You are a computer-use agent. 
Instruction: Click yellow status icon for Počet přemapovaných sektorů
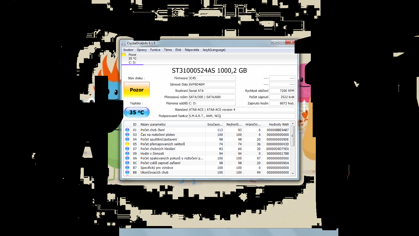click(x=127, y=144)
